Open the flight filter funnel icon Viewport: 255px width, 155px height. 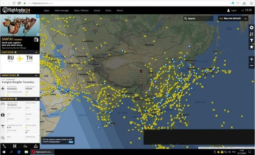(251, 41)
